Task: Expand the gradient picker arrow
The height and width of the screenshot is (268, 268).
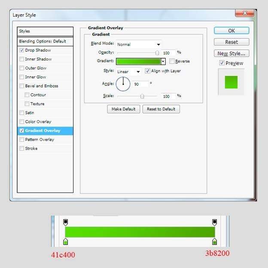Action: pos(163,61)
